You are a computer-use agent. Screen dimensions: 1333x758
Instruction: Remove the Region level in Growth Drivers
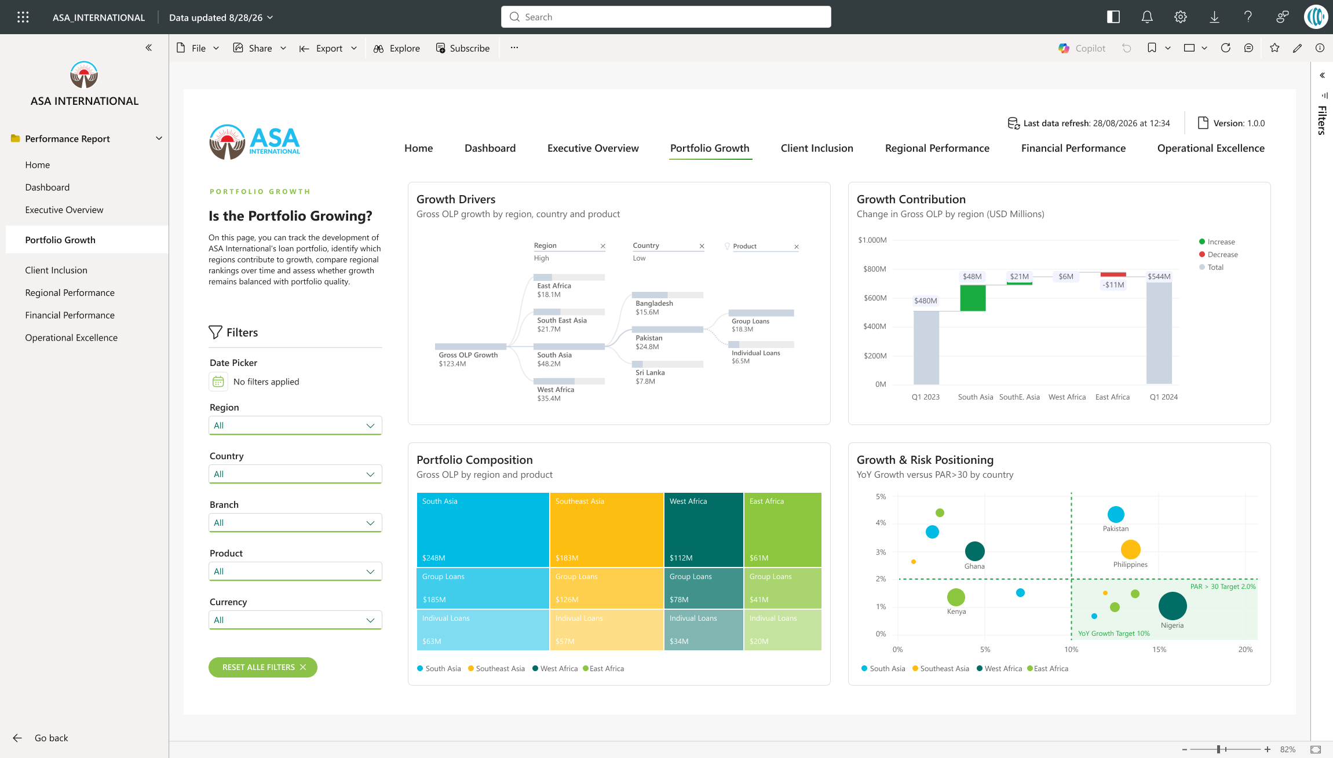(603, 246)
